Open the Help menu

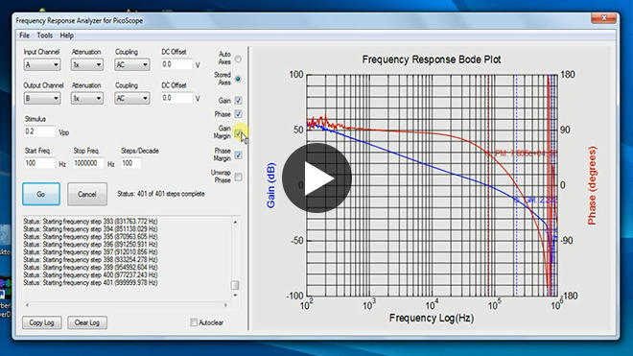pos(66,36)
